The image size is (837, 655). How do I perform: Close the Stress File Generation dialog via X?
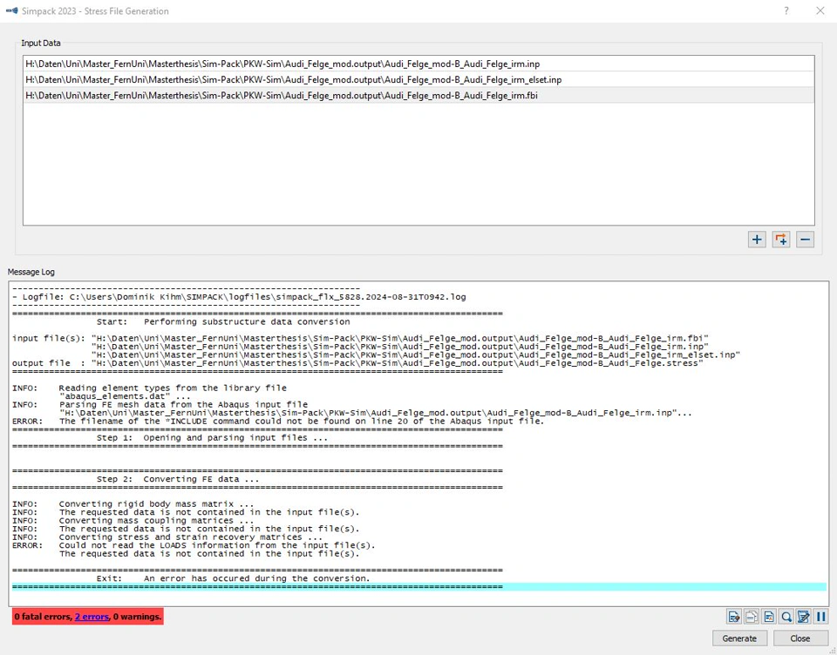(820, 10)
